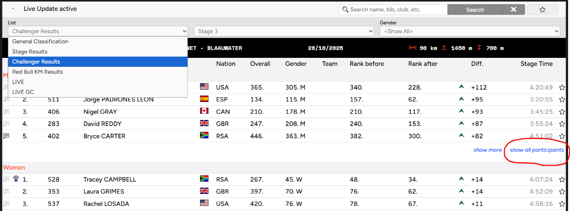This screenshot has height=211, width=570.
Task: Click the comment icon beside Laura GRIMES
Action: click(x=7, y=192)
